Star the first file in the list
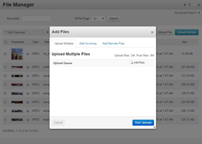The image size is (202, 144). (x=28, y=54)
